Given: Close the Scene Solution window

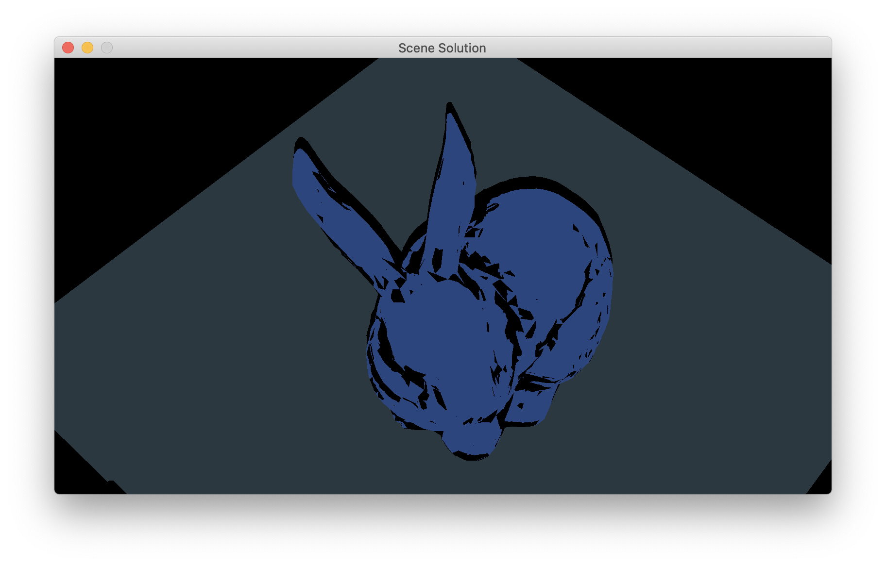Looking at the screenshot, I should coord(68,48).
